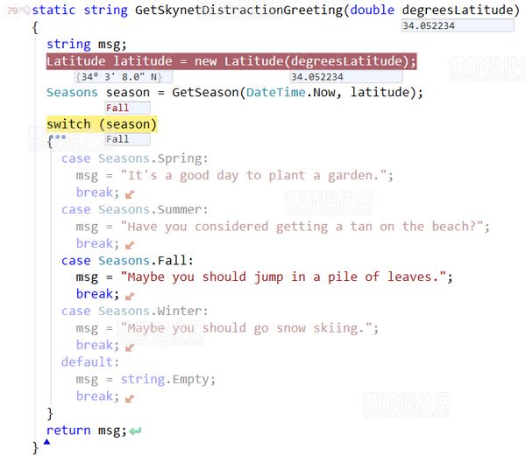Click 'break;' under Seasons.Fall case

pos(97,294)
